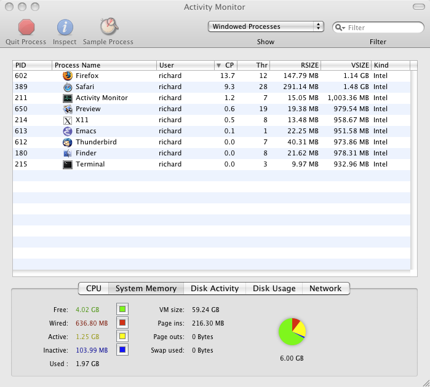Screen dimensions: 430x387
Task: Open the Network tab
Action: pos(325,288)
